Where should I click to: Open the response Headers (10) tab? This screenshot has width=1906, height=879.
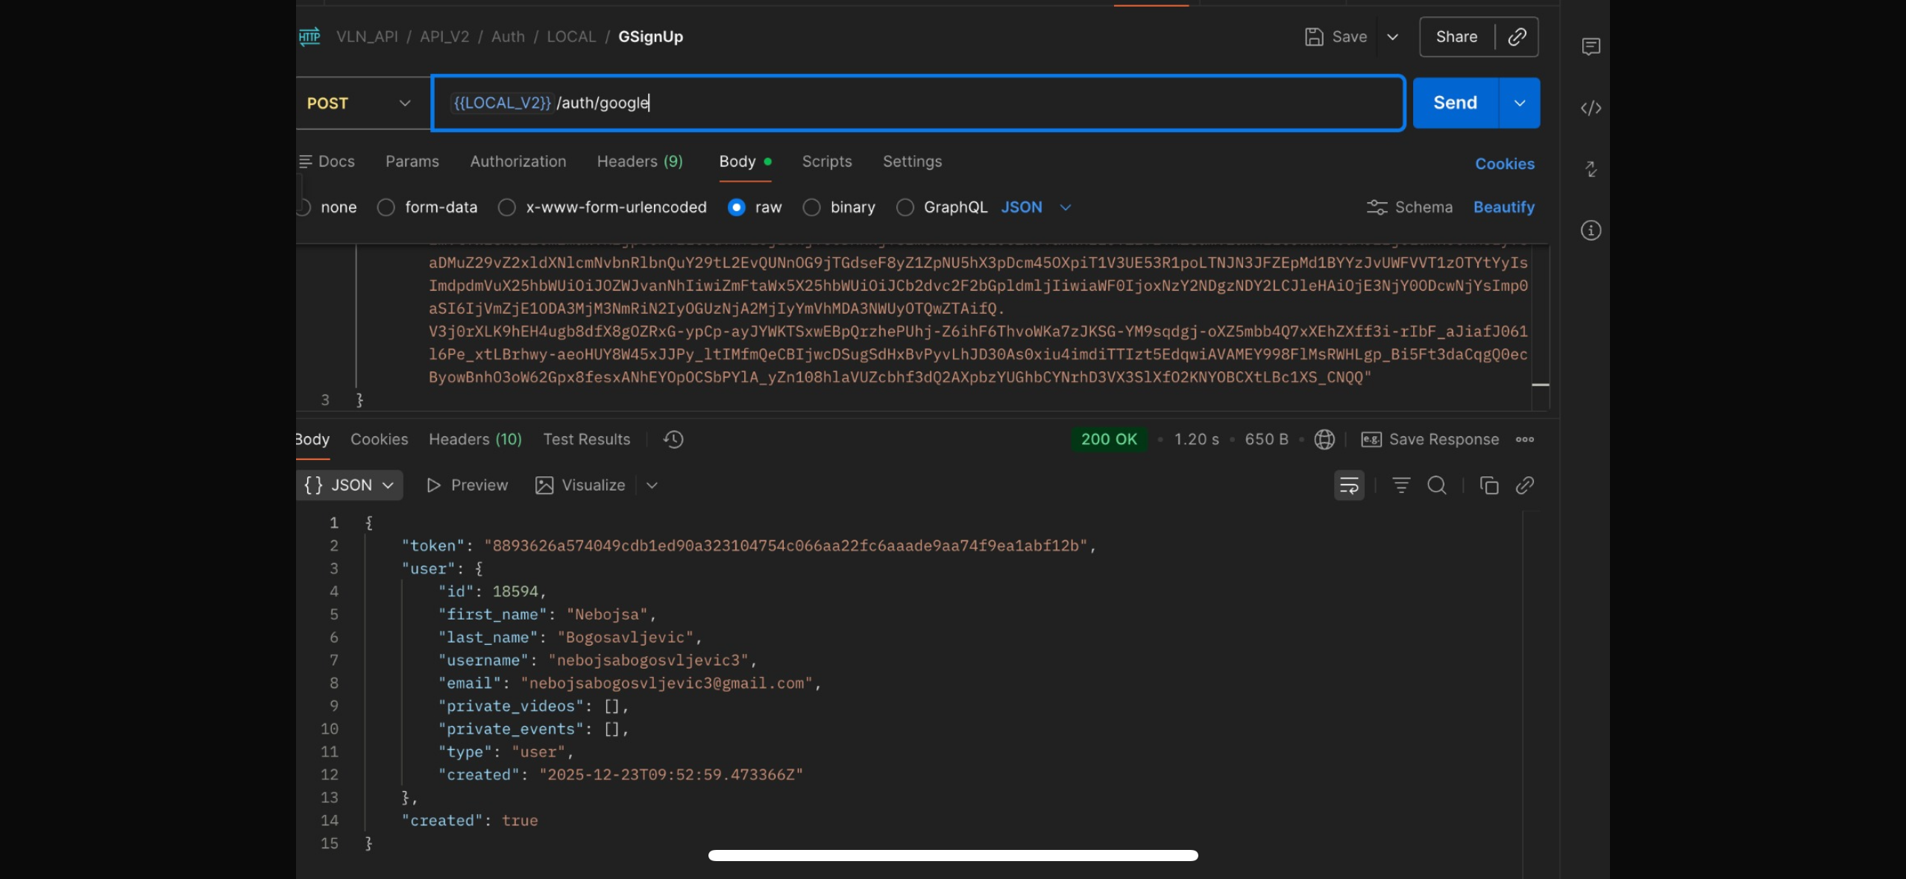pyautogui.click(x=475, y=439)
